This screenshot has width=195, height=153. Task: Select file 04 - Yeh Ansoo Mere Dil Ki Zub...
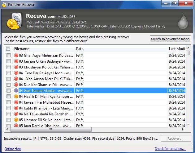(x=46, y=79)
